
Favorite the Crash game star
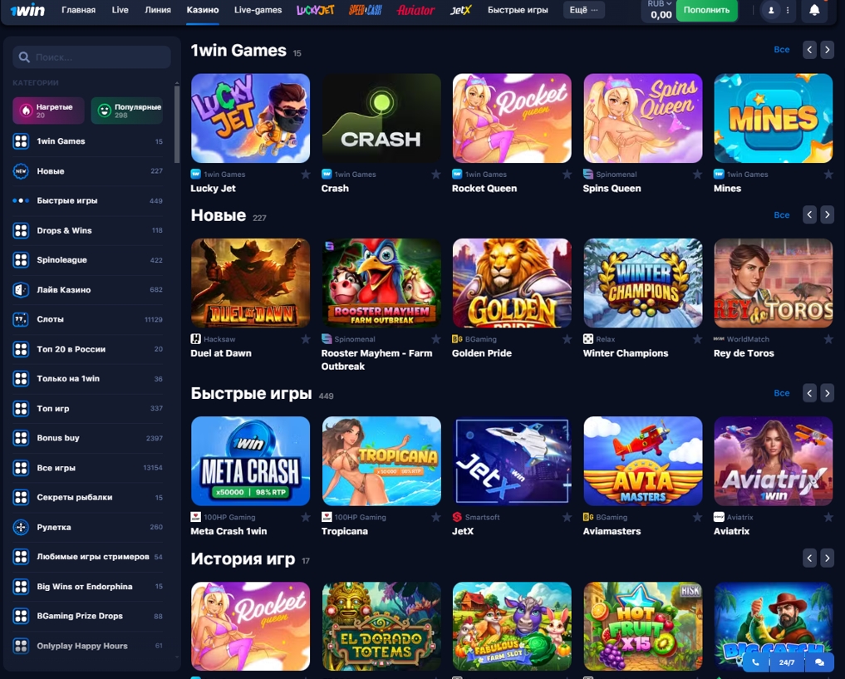tap(436, 174)
